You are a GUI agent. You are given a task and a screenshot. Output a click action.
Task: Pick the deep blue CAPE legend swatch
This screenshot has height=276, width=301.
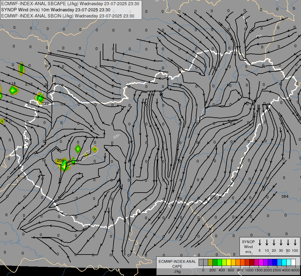tap(275, 262)
